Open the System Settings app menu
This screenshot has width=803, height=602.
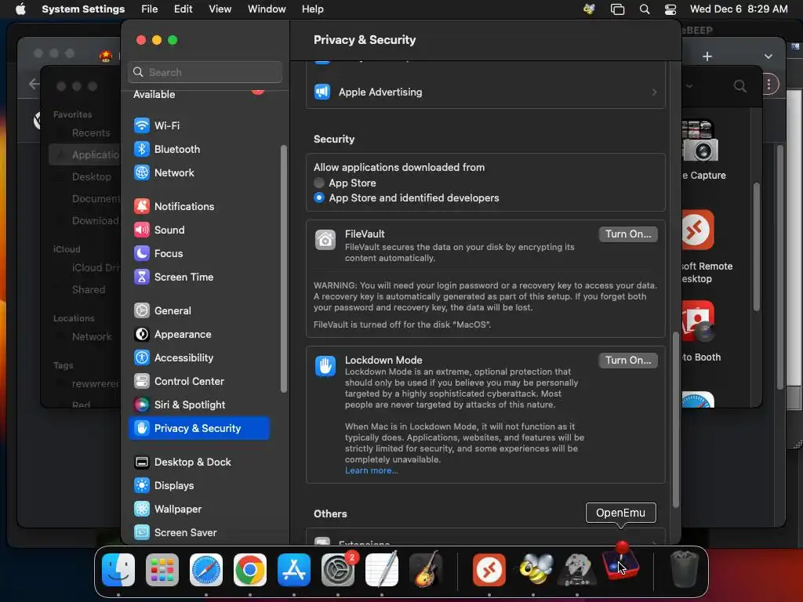click(x=83, y=9)
